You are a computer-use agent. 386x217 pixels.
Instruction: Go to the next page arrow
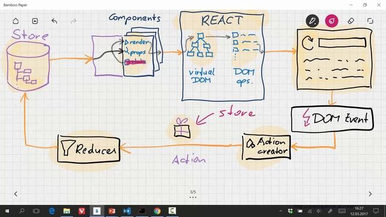point(370,194)
